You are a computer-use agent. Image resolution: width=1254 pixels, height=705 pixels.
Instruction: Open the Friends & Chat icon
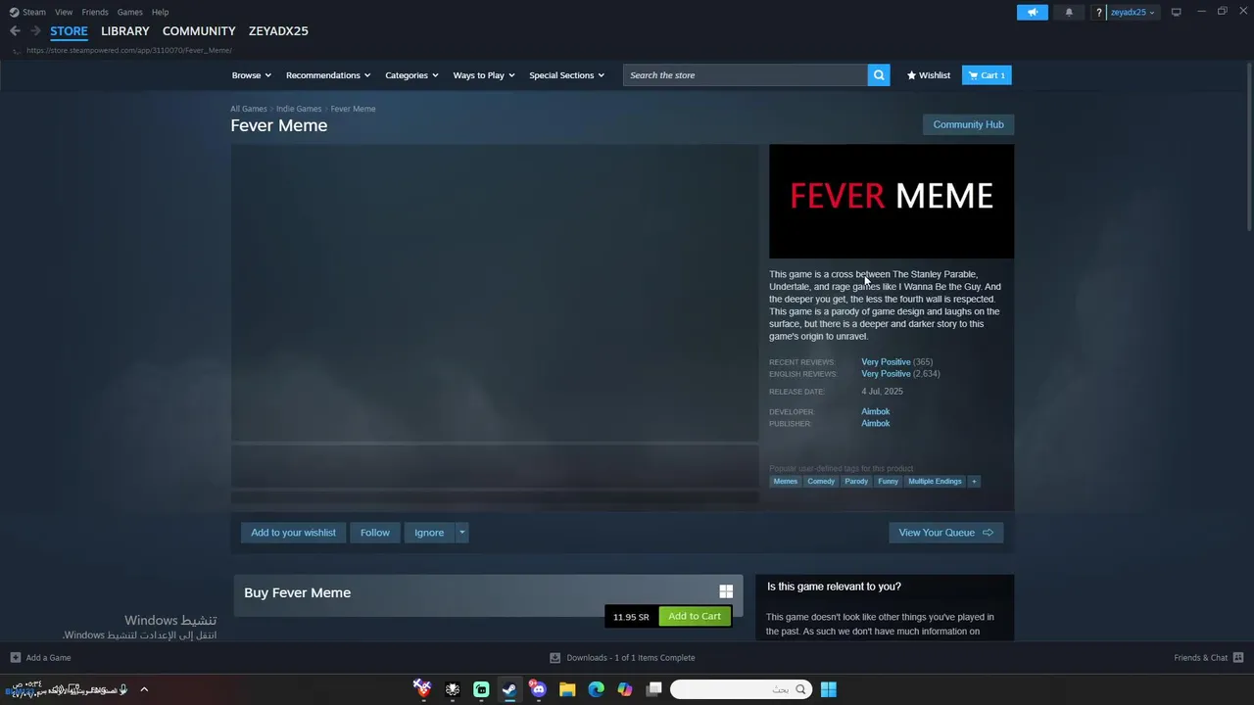1238,658
